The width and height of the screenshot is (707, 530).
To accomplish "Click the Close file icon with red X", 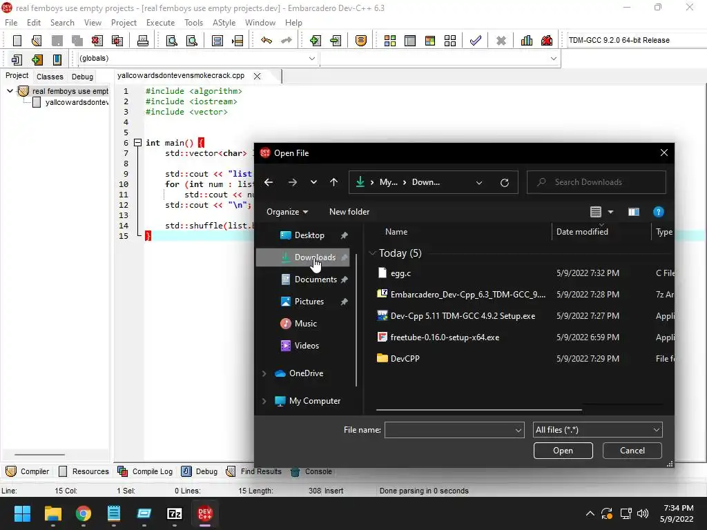I will tap(97, 41).
